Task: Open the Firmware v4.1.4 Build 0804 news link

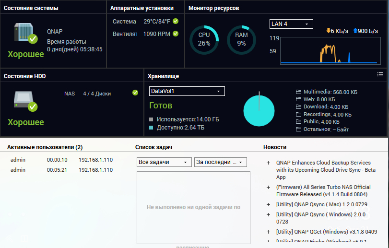Action: tap(323, 190)
